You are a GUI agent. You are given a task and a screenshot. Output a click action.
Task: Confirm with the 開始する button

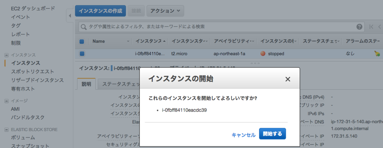272,134
